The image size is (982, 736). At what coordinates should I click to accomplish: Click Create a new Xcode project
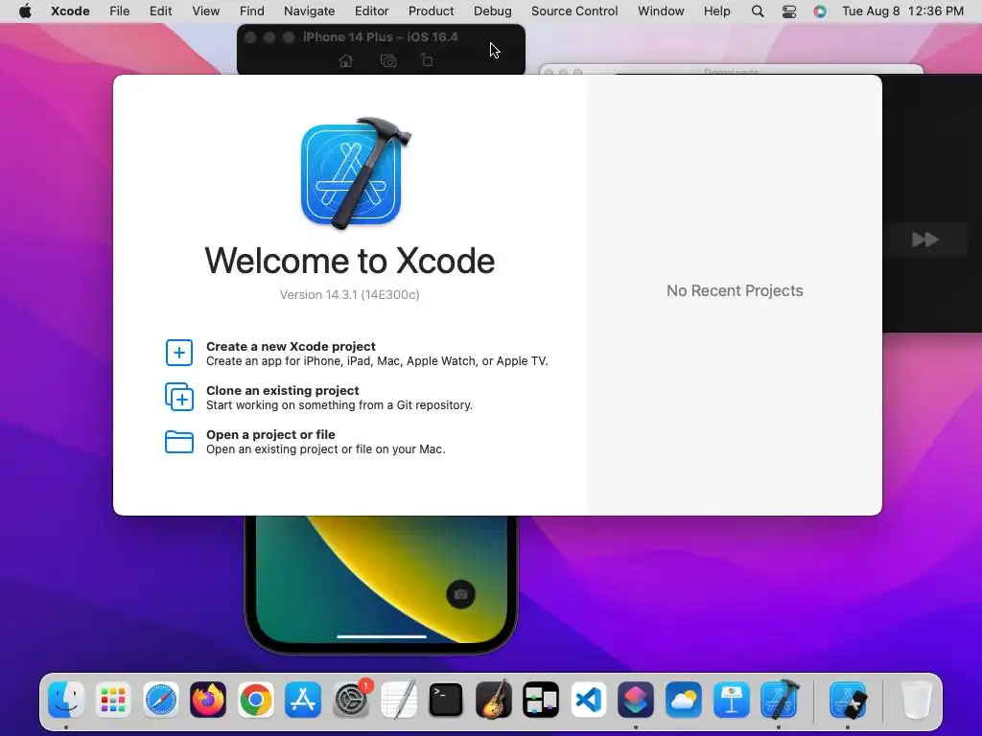pos(357,353)
